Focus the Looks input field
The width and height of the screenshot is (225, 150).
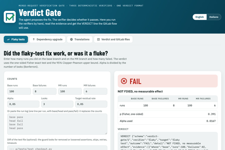[57, 104]
